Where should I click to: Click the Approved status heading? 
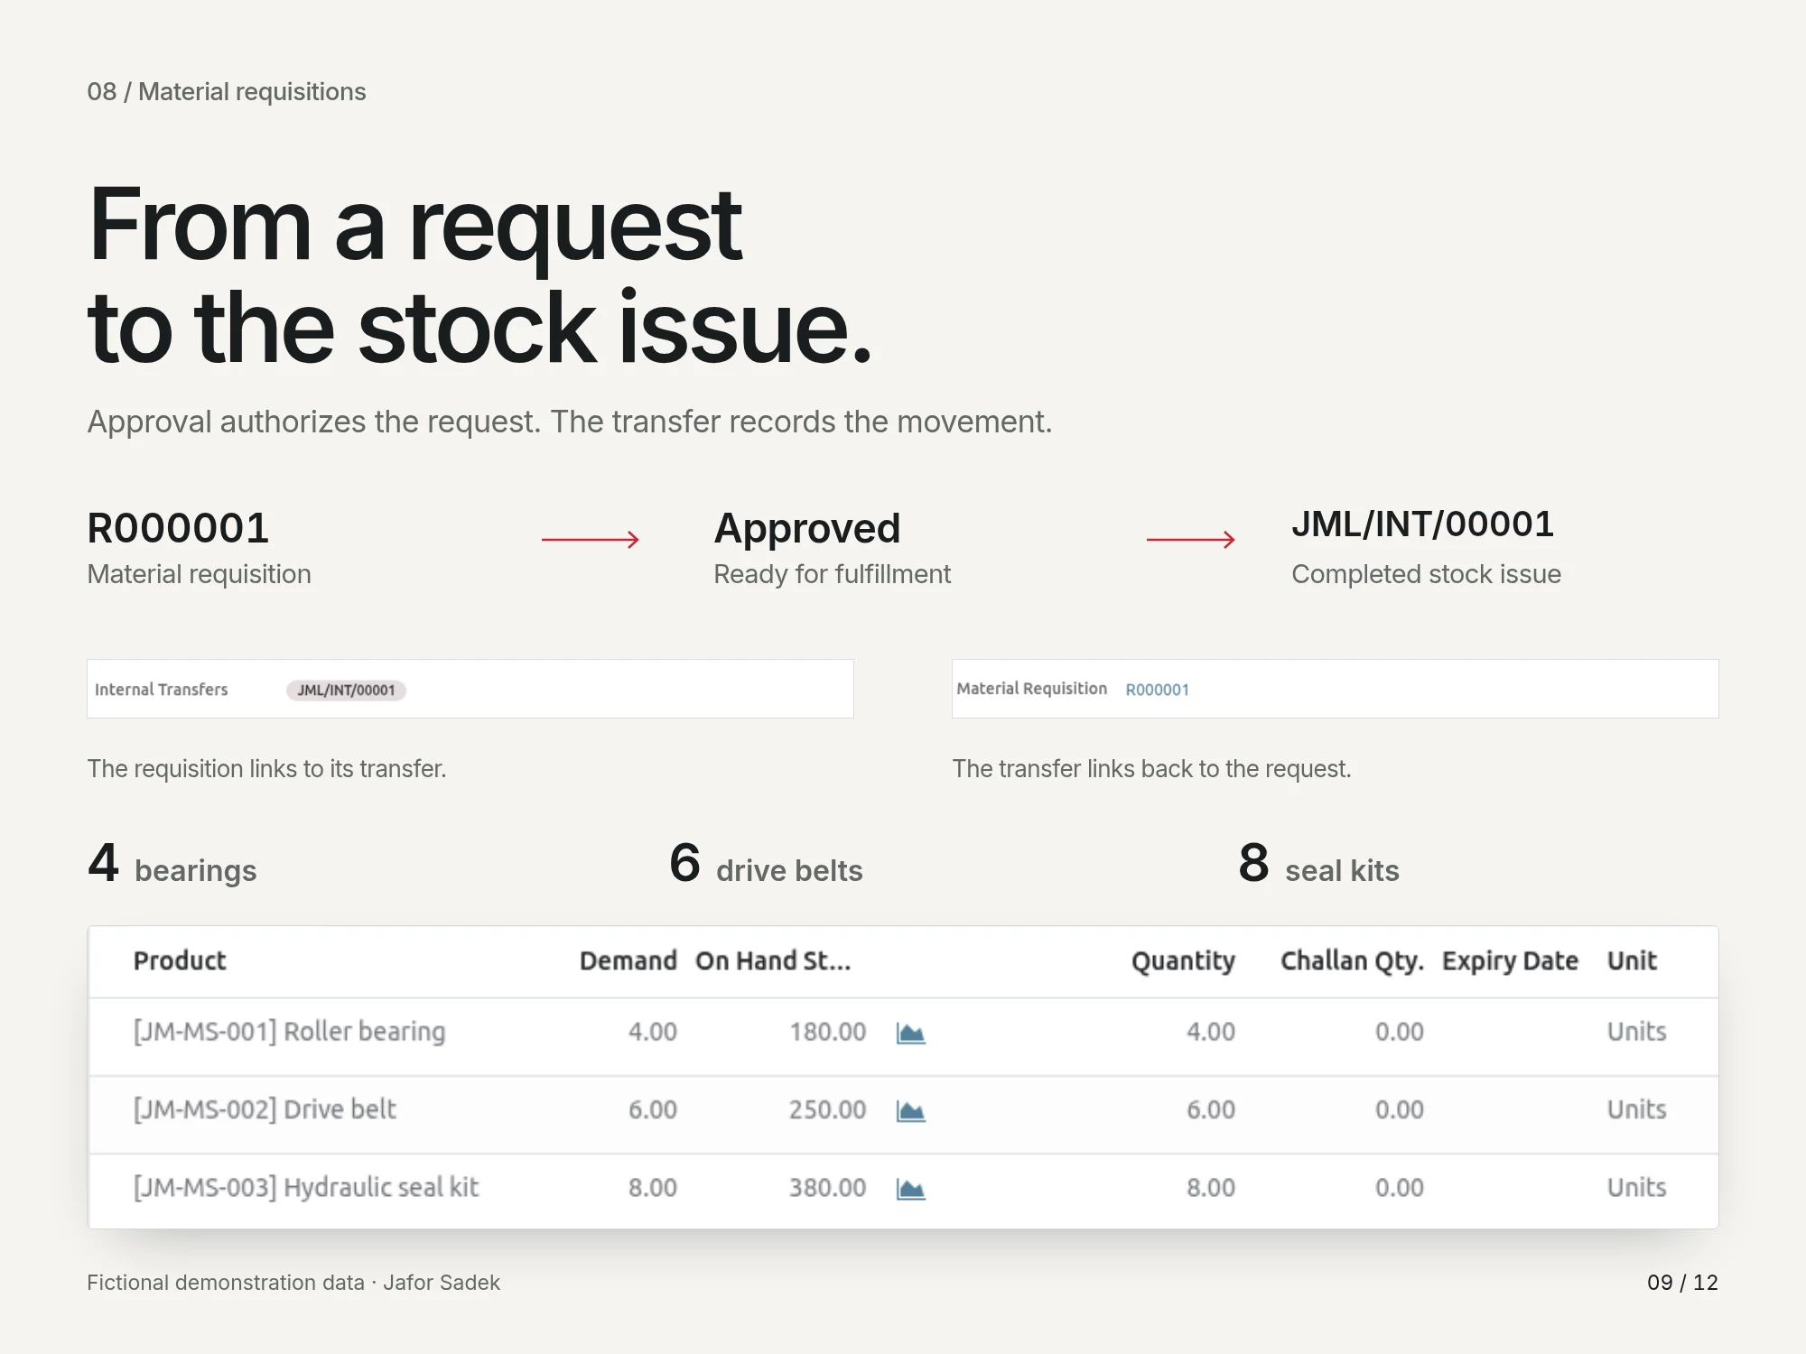(806, 529)
